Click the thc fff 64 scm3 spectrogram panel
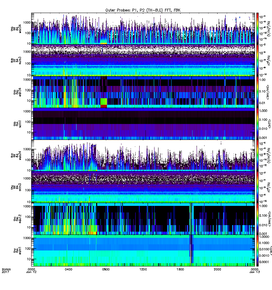The image size is (272, 290). pos(143,187)
